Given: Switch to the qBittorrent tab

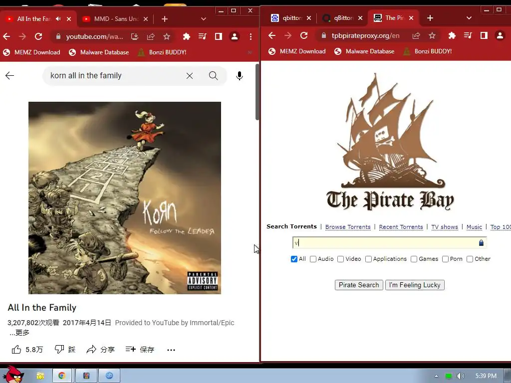Looking at the screenshot, I should pyautogui.click(x=342, y=18).
